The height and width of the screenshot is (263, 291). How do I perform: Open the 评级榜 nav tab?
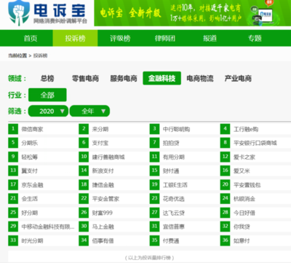(x=120, y=38)
